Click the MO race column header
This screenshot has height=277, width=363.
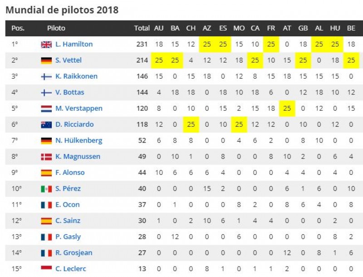click(x=239, y=28)
